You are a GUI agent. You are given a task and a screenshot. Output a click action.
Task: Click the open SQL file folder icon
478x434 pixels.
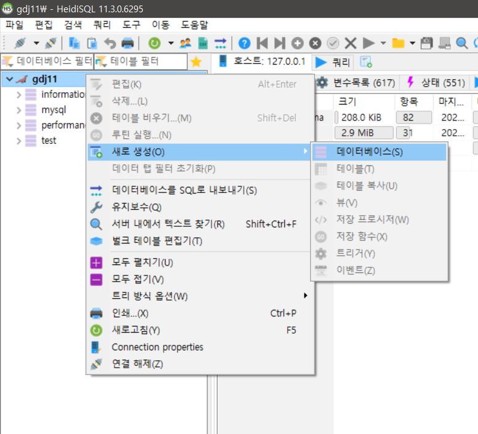[x=398, y=43]
